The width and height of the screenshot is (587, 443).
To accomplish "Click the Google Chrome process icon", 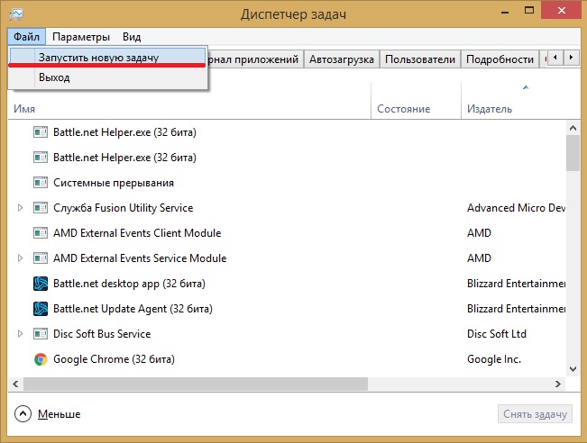I will pyautogui.click(x=41, y=359).
